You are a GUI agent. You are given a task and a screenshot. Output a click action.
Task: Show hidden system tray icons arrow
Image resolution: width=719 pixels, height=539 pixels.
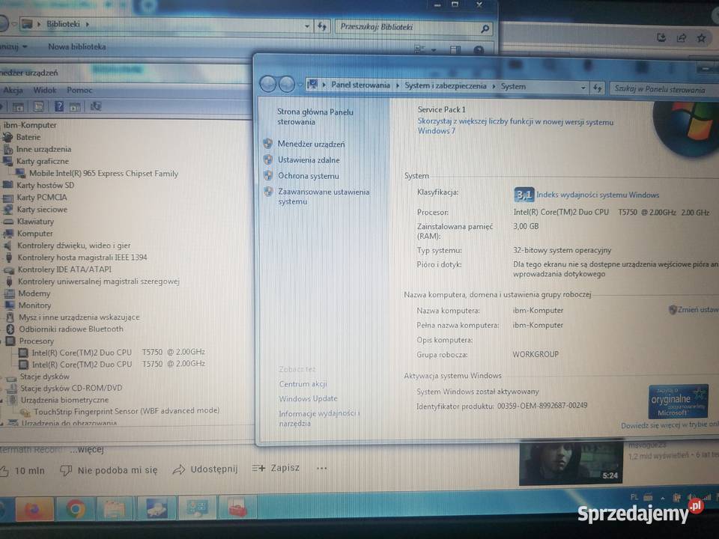click(663, 498)
